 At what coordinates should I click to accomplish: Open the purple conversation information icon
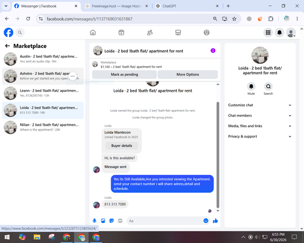point(213,50)
